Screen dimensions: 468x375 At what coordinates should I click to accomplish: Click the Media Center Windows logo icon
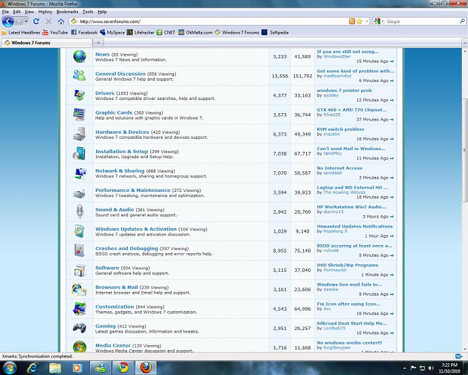[80, 347]
